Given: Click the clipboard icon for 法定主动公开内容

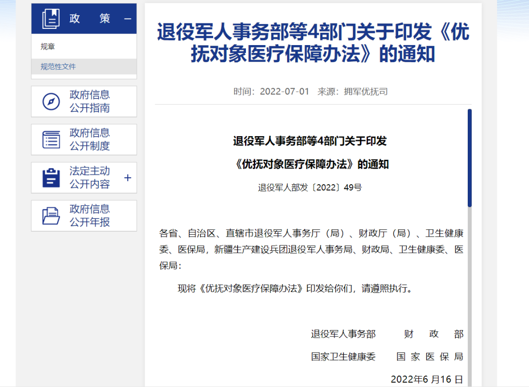Looking at the screenshot, I should (51, 177).
